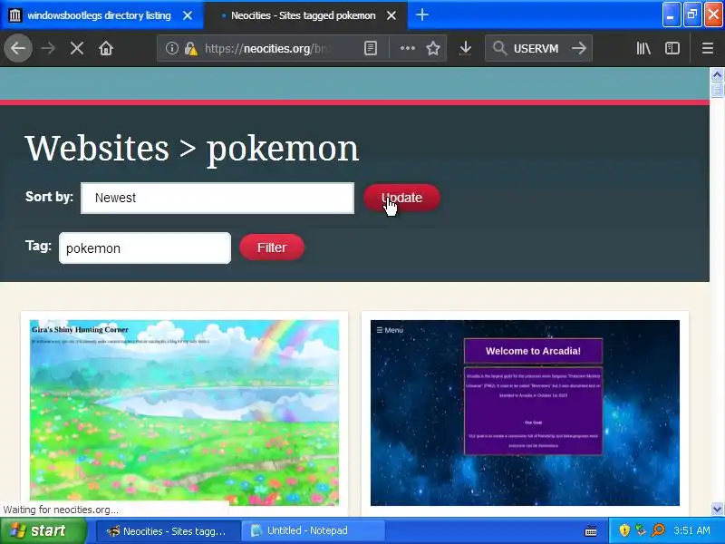Open the Windows Start menu
The width and height of the screenshot is (725, 544).
pyautogui.click(x=43, y=530)
